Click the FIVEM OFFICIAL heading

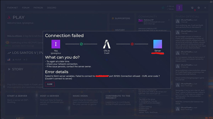pos(187,17)
